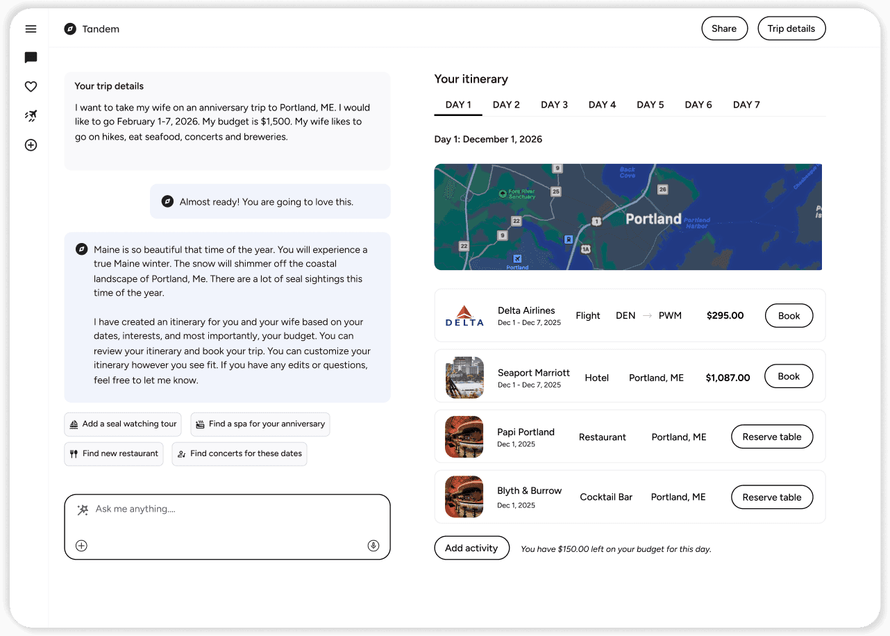Click the '$1,087.00' hotel price

[728, 378]
